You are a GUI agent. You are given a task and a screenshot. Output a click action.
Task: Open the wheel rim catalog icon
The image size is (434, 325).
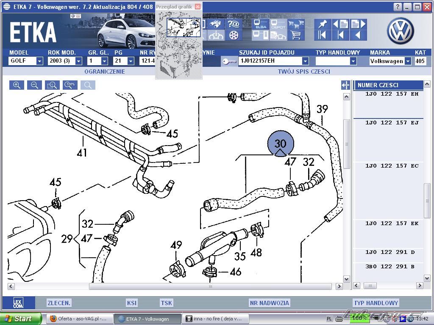[234, 36]
